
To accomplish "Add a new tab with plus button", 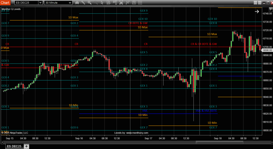I will [26, 146].
